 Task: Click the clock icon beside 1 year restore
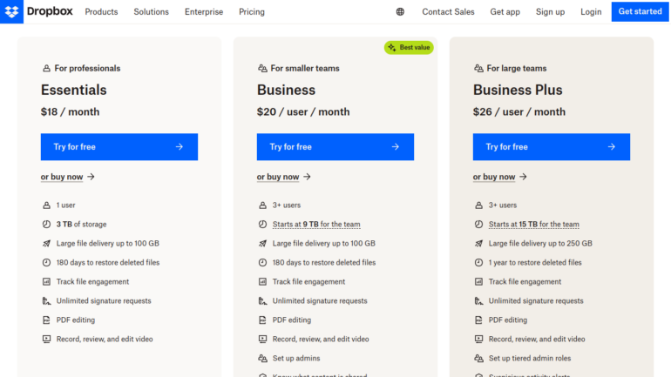tap(478, 262)
